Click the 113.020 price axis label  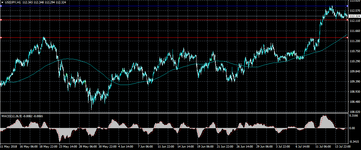tap(354, 1)
